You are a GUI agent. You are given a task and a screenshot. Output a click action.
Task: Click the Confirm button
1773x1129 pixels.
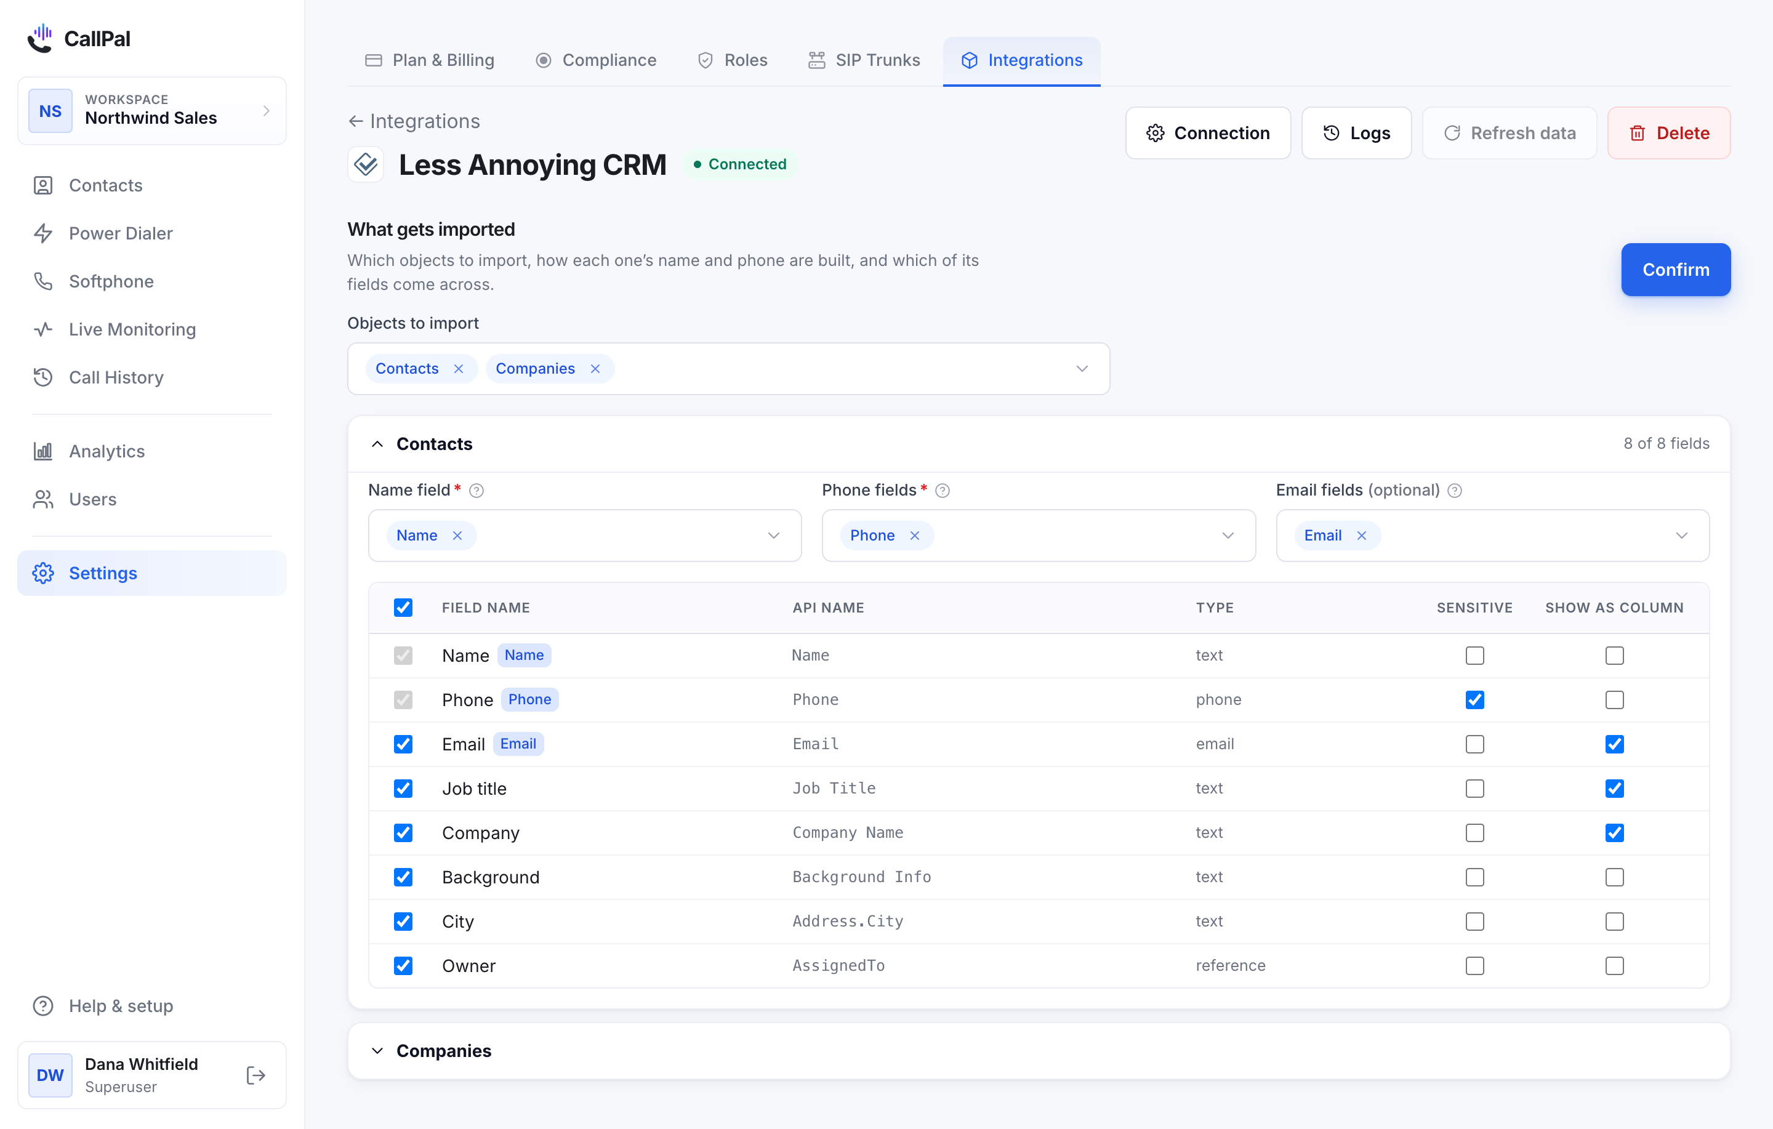click(1676, 270)
